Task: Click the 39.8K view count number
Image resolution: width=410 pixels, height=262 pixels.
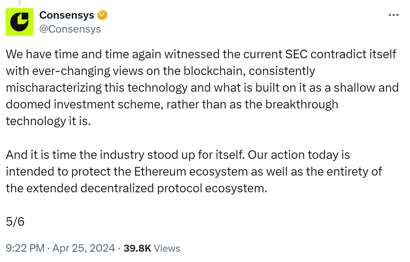Action: 137,248
